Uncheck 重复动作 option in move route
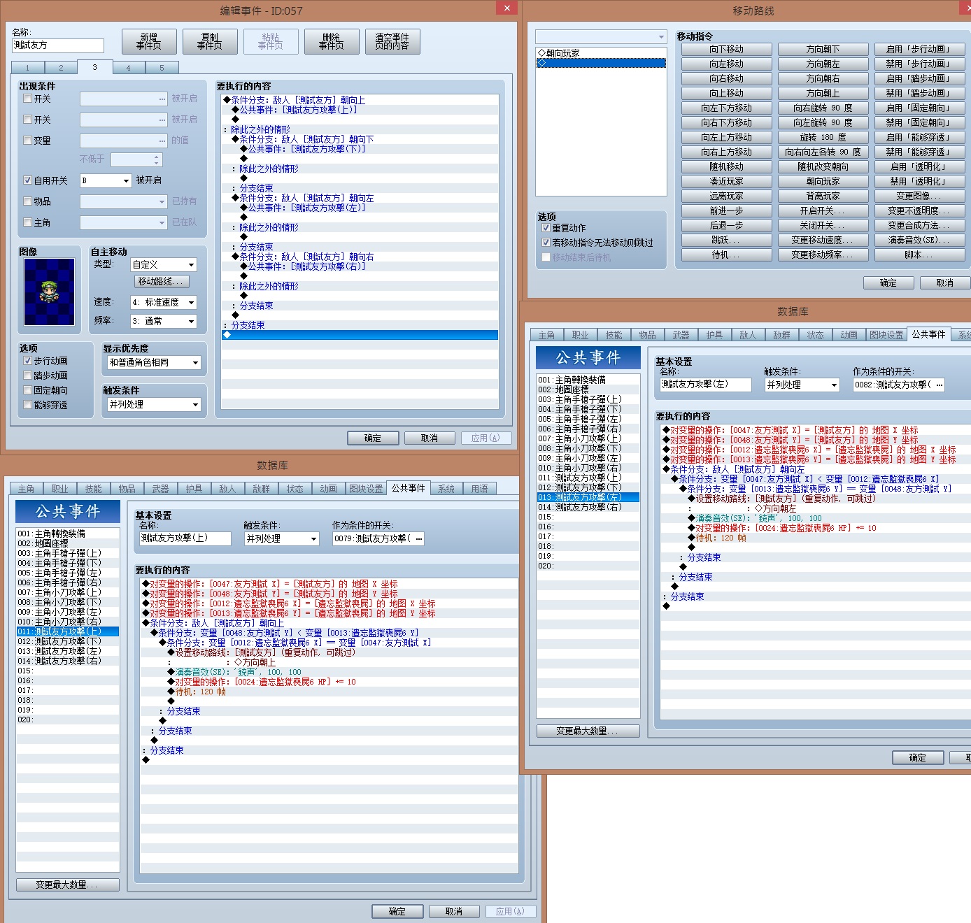Screen dimensions: 971x923 (x=546, y=228)
